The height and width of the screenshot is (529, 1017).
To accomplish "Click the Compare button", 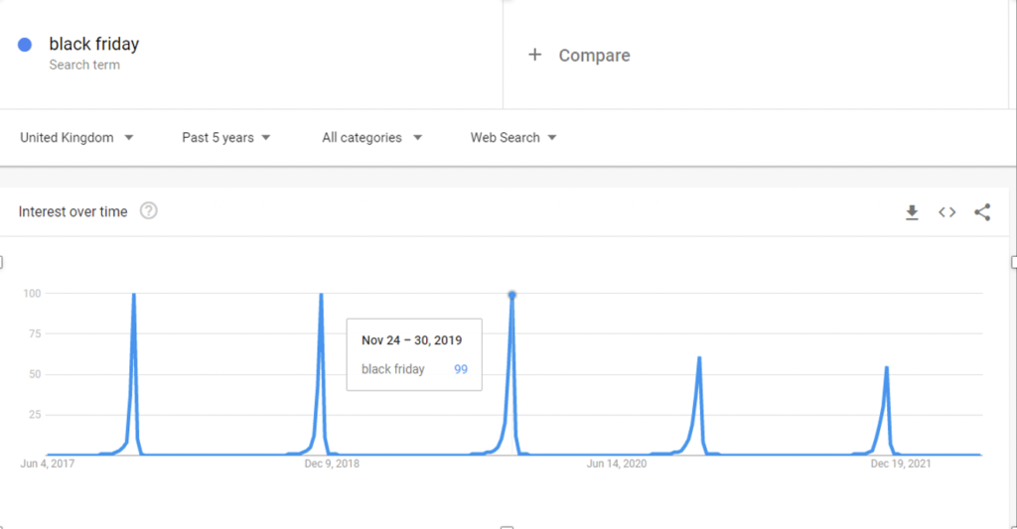I will click(x=594, y=56).
